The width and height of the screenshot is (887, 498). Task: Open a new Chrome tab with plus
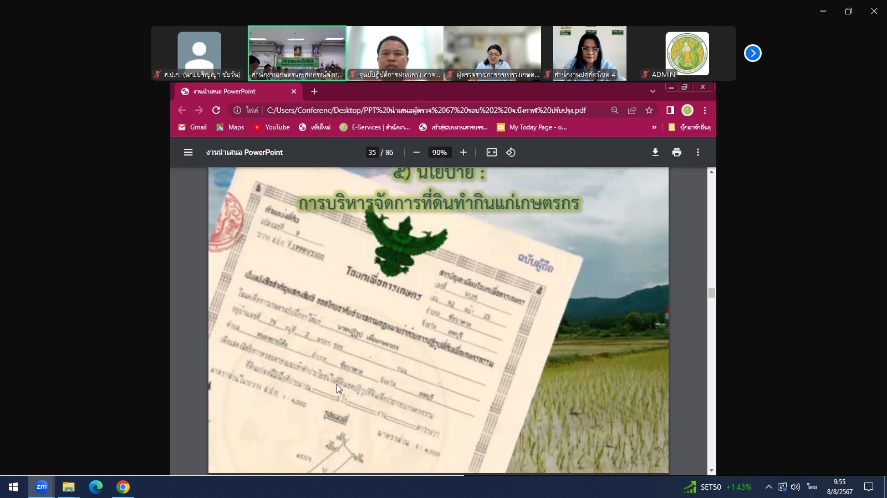coord(314,91)
